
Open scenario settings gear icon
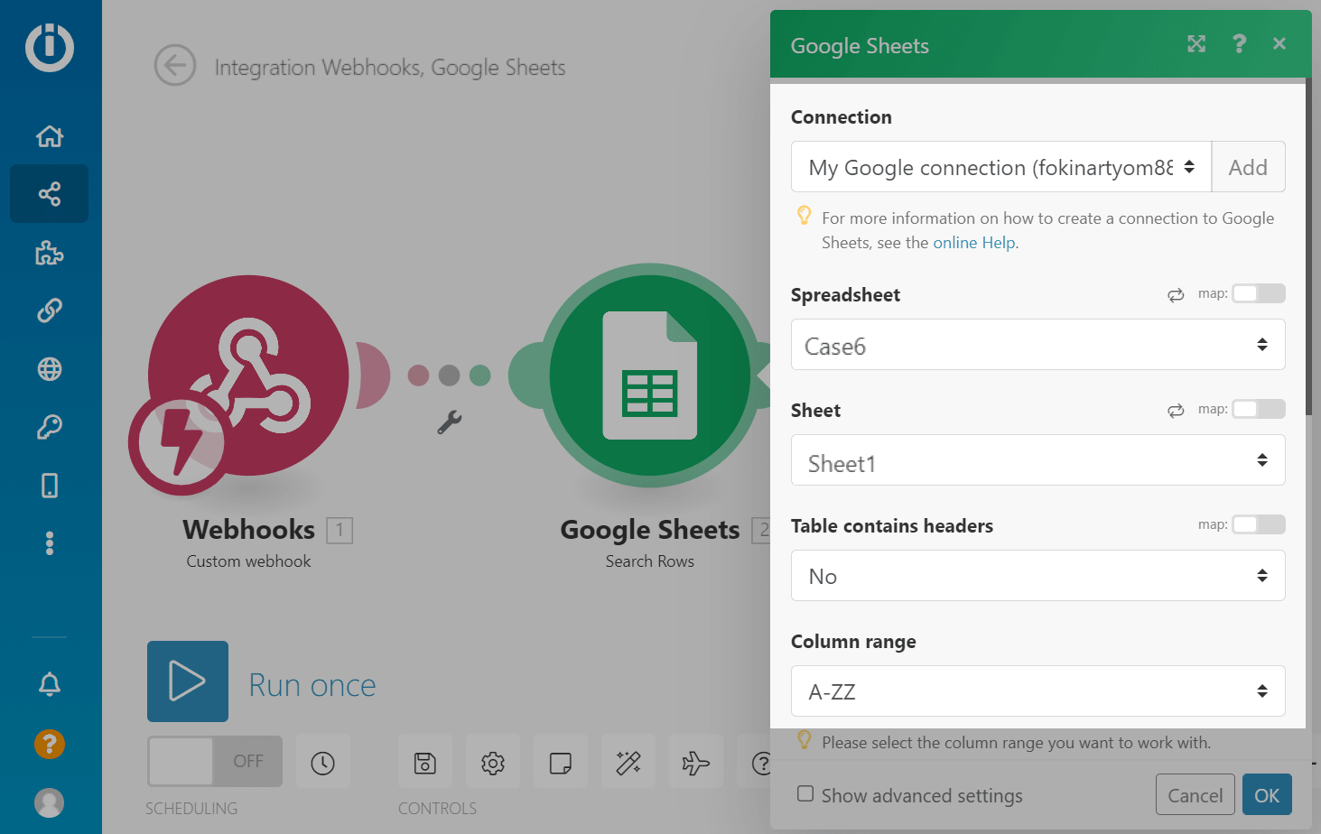[493, 763]
